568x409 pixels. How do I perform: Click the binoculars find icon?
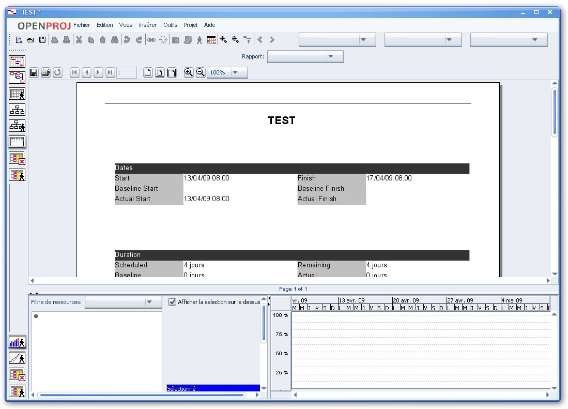pyautogui.click(x=114, y=40)
